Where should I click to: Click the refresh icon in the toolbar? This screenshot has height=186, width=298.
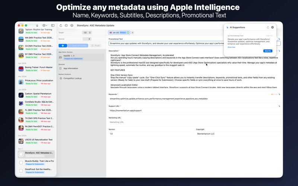pyautogui.click(x=61, y=25)
